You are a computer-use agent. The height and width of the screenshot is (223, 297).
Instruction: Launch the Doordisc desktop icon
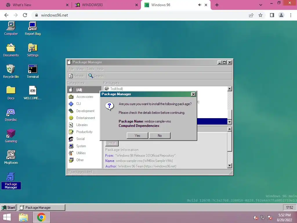11,114
